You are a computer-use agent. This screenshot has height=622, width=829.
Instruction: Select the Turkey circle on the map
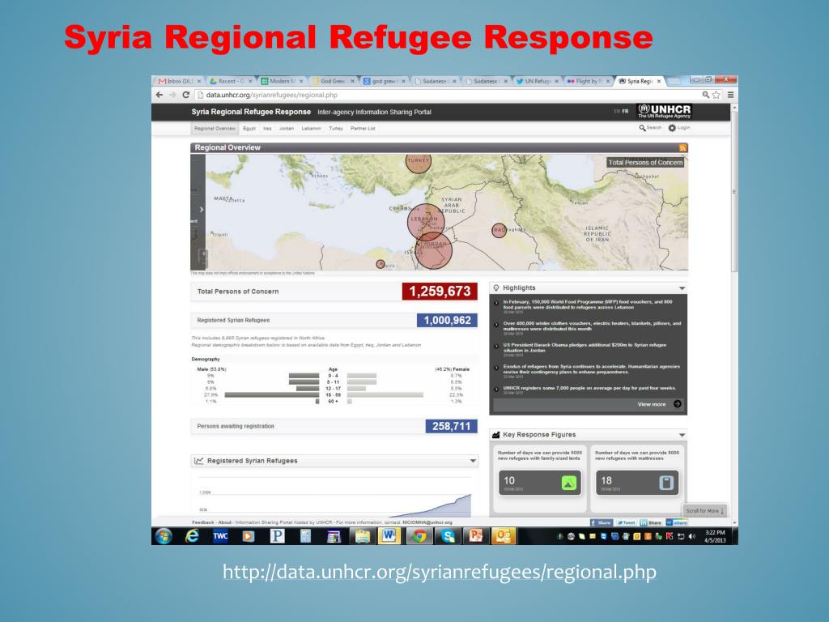pyautogui.click(x=419, y=162)
